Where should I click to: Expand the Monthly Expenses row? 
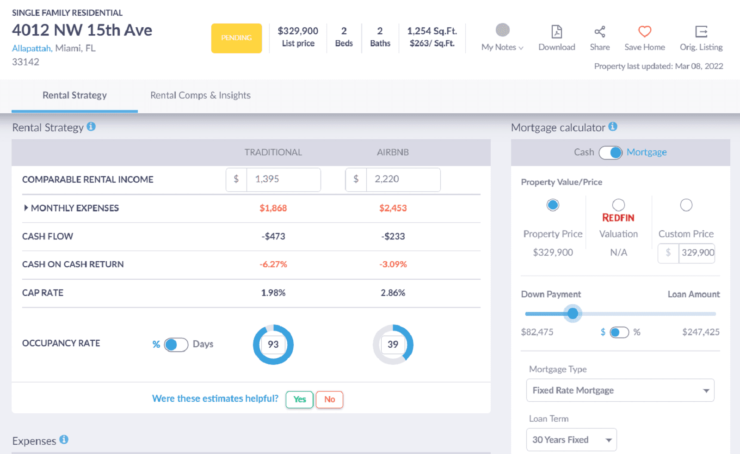pyautogui.click(x=26, y=208)
